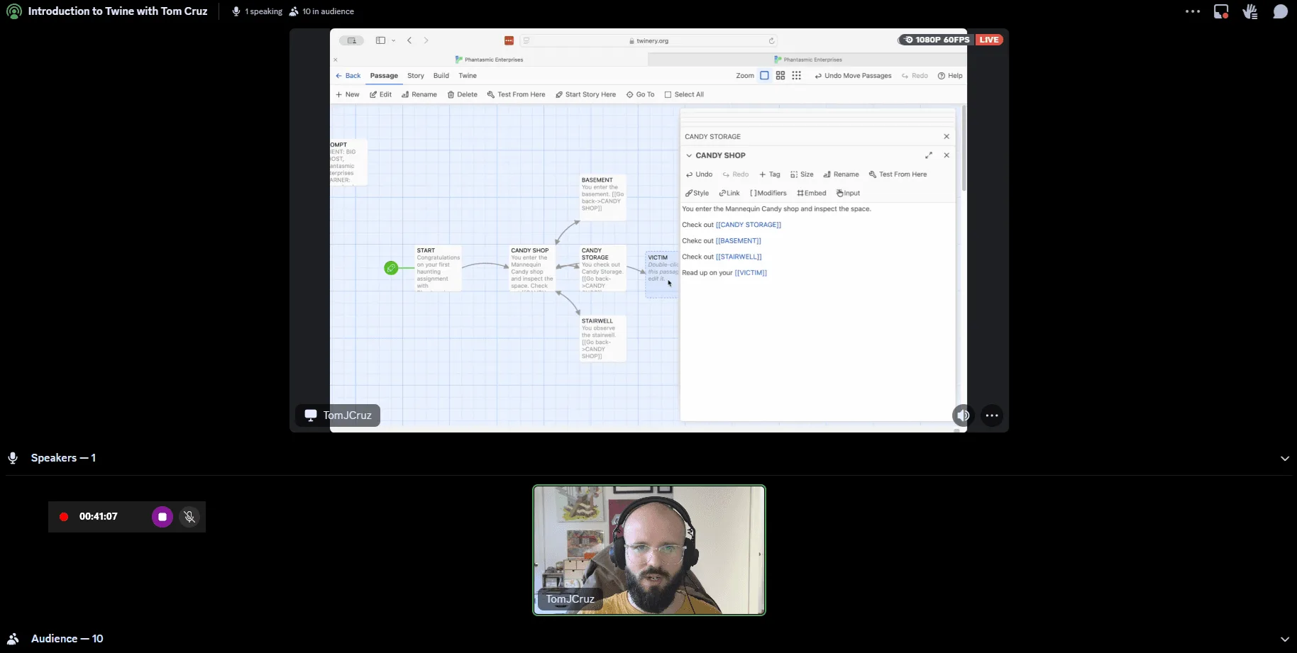Switch to the second Phantasmic Enterprises tab
The image size is (1297, 653).
pyautogui.click(x=807, y=60)
